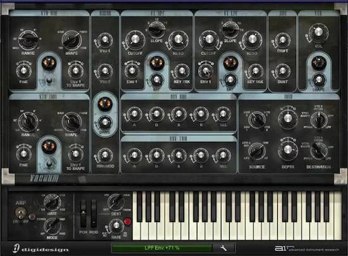Screen dimensions: 348x256
Task: Click the arpeggiator RATE selector
Action: coord(53,202)
